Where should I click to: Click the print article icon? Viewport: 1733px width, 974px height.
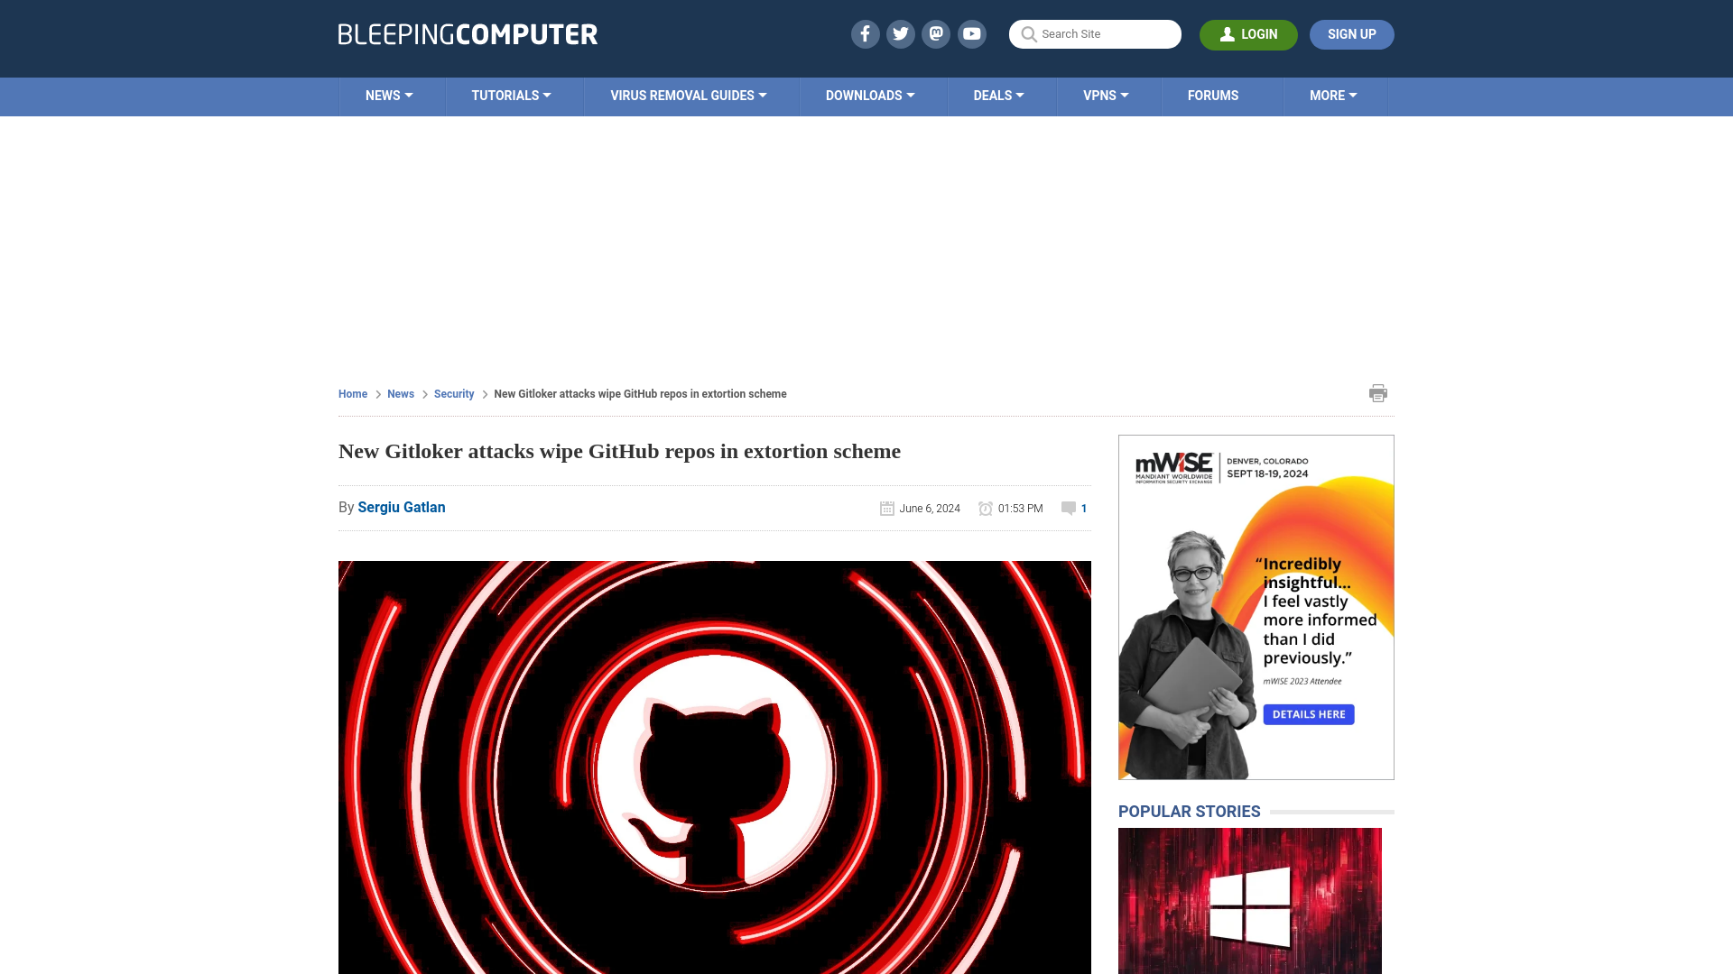(x=1378, y=392)
